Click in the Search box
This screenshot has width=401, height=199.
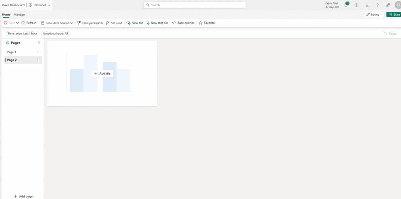(x=195, y=5)
